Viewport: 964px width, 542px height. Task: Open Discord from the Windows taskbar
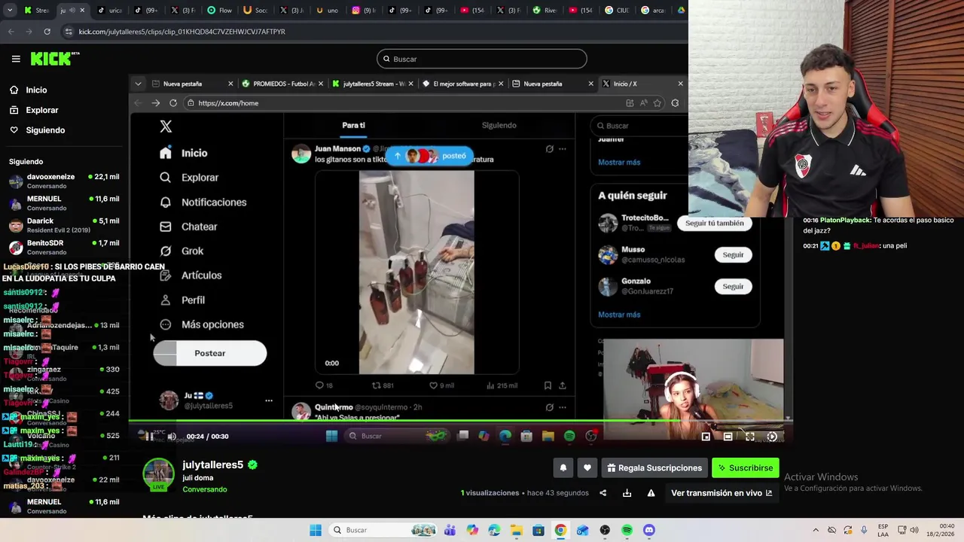click(x=649, y=530)
